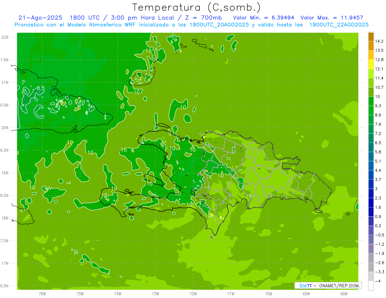Screen dimensions: 386x298
Task: Click the '71W' longitude axis label
Action: [231, 293]
